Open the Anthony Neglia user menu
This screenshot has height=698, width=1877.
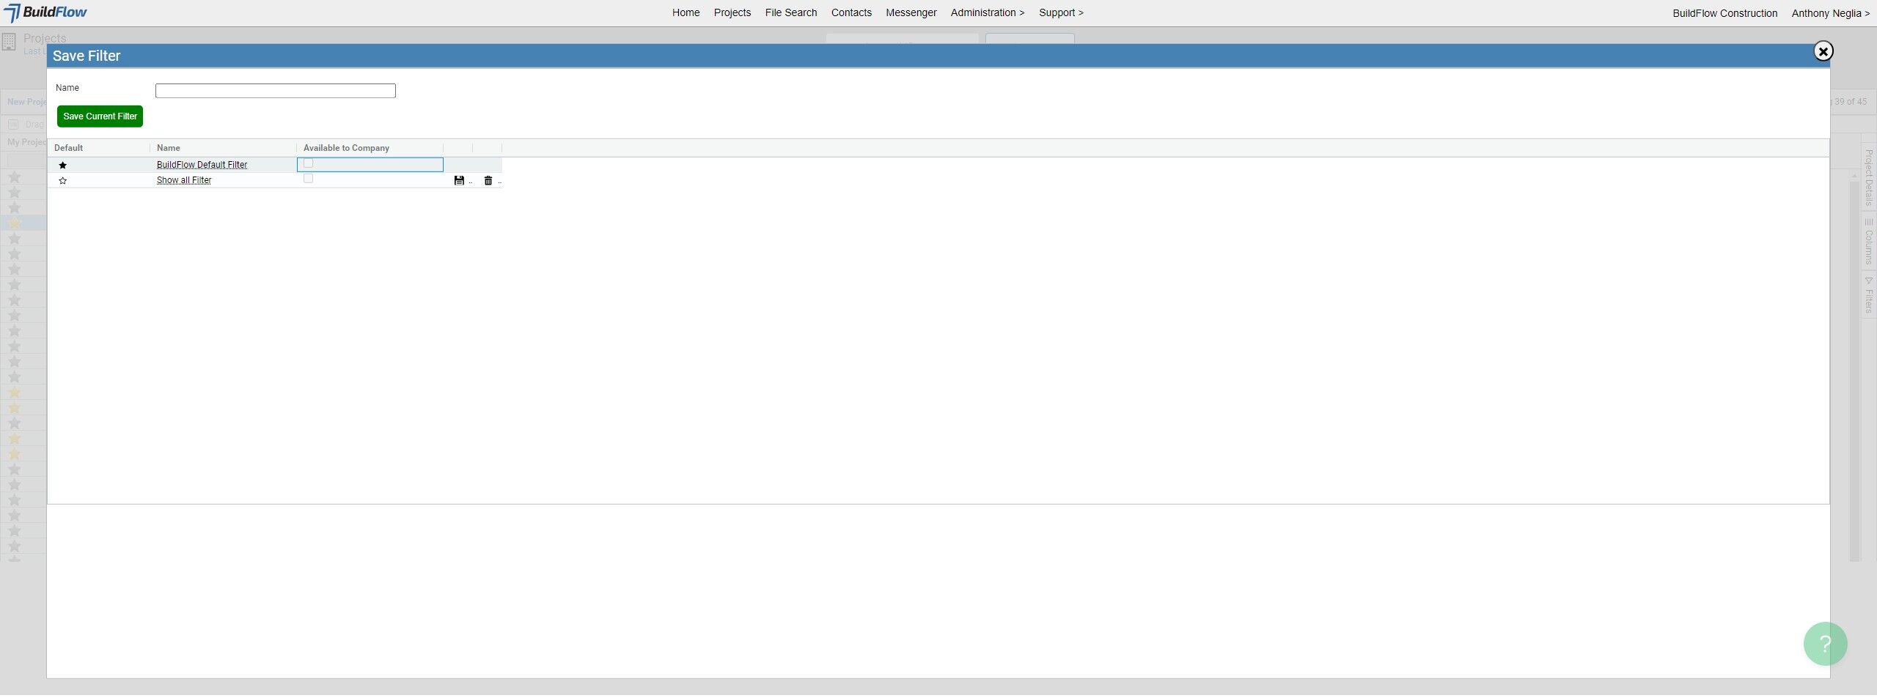[1830, 13]
